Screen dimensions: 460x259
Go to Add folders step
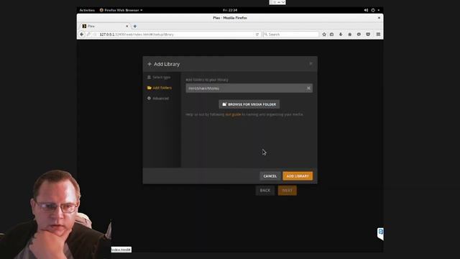click(x=160, y=88)
